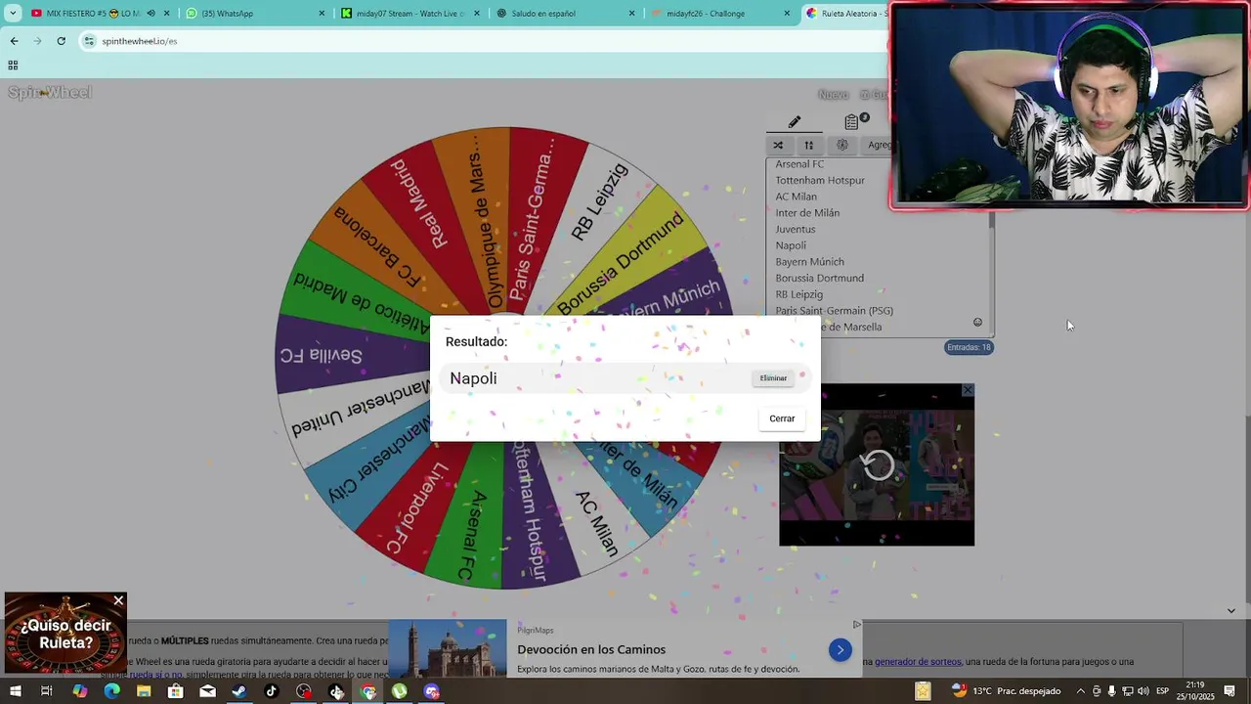Replay the video ad
Screen dimensions: 1251x704
(877, 464)
